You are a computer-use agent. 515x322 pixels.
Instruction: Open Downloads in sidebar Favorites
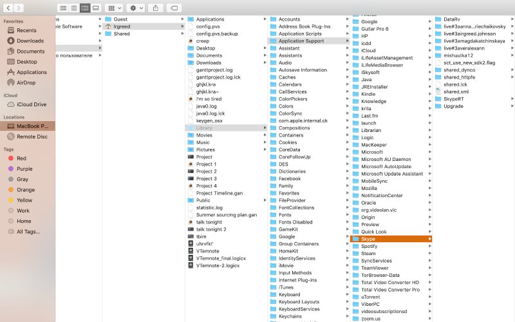[30, 41]
